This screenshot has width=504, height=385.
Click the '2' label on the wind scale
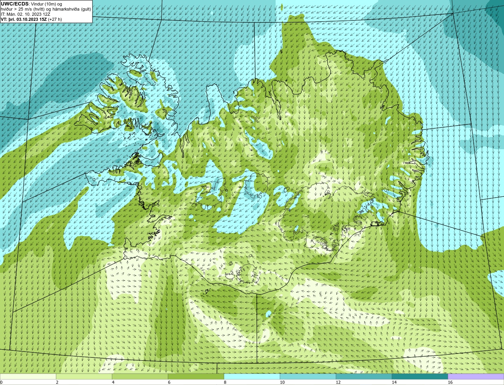click(x=57, y=382)
